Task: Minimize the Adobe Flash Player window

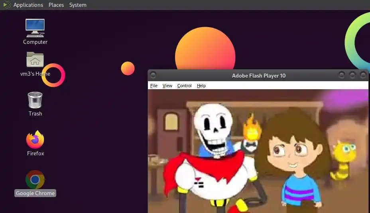Action: [341, 75]
